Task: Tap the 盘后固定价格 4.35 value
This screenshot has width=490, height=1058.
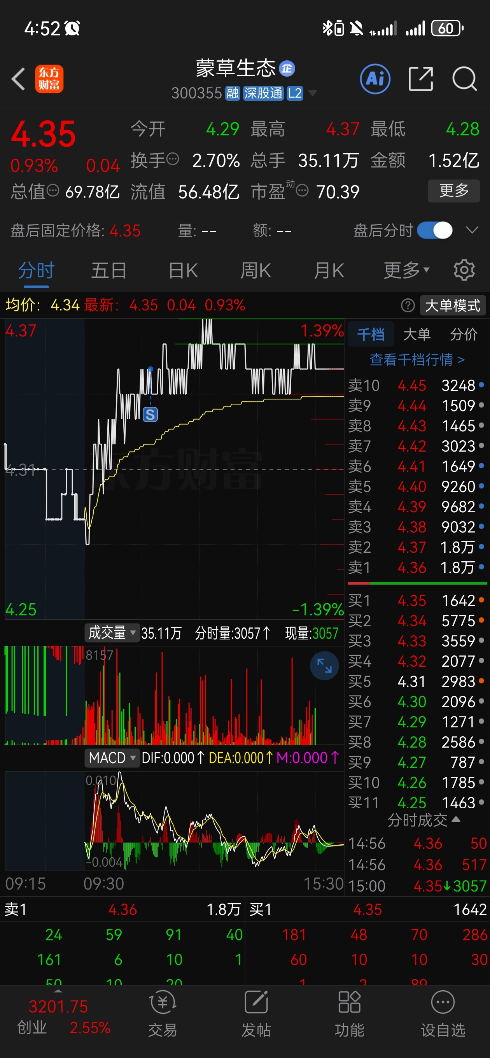Action: coord(125,230)
